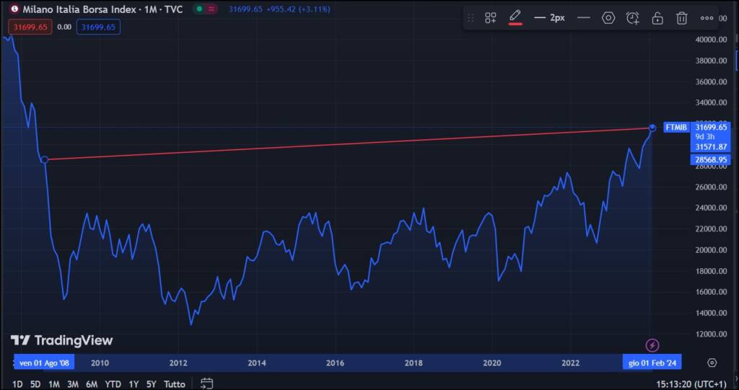Click the TradingView logo

(62, 340)
